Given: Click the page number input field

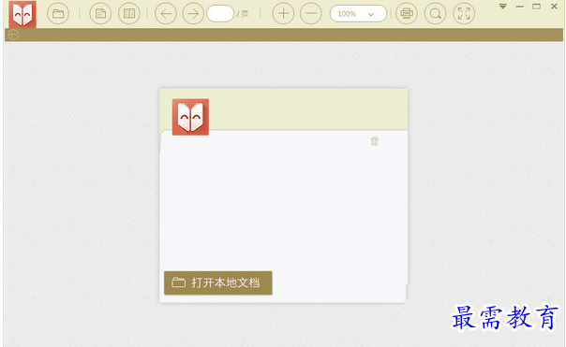Looking at the screenshot, I should (220, 14).
